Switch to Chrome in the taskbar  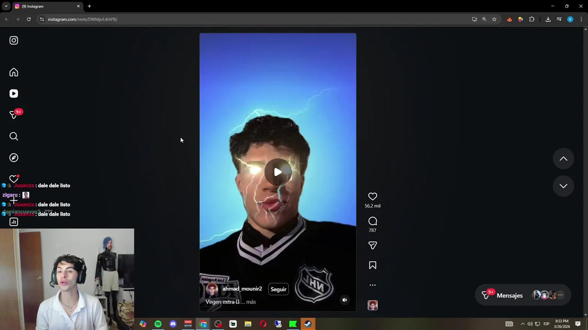click(203, 324)
